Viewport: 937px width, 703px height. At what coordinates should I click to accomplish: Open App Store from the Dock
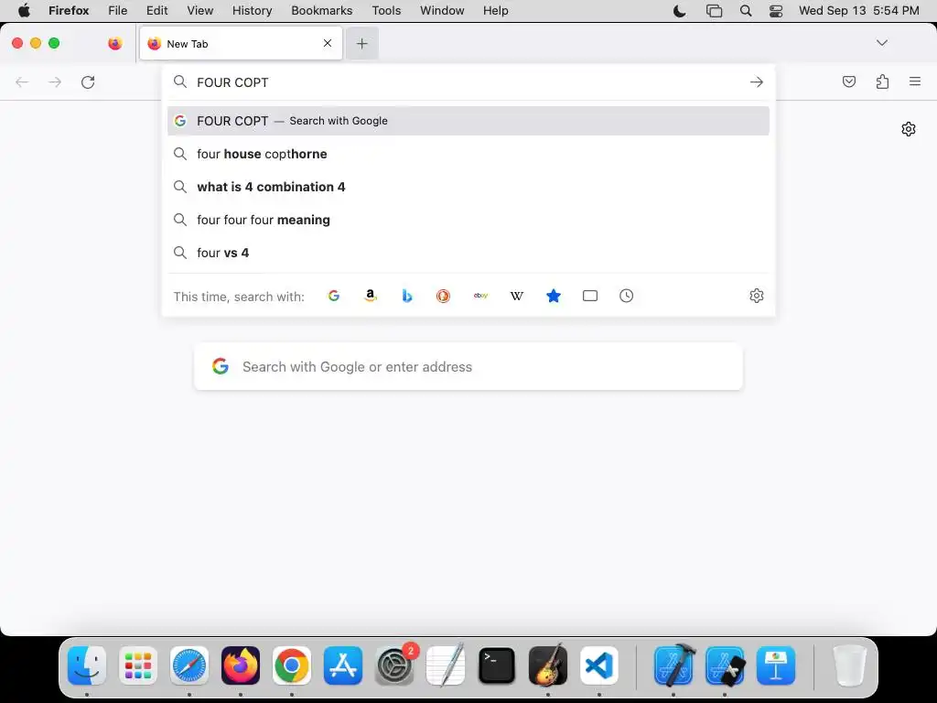[x=343, y=665]
